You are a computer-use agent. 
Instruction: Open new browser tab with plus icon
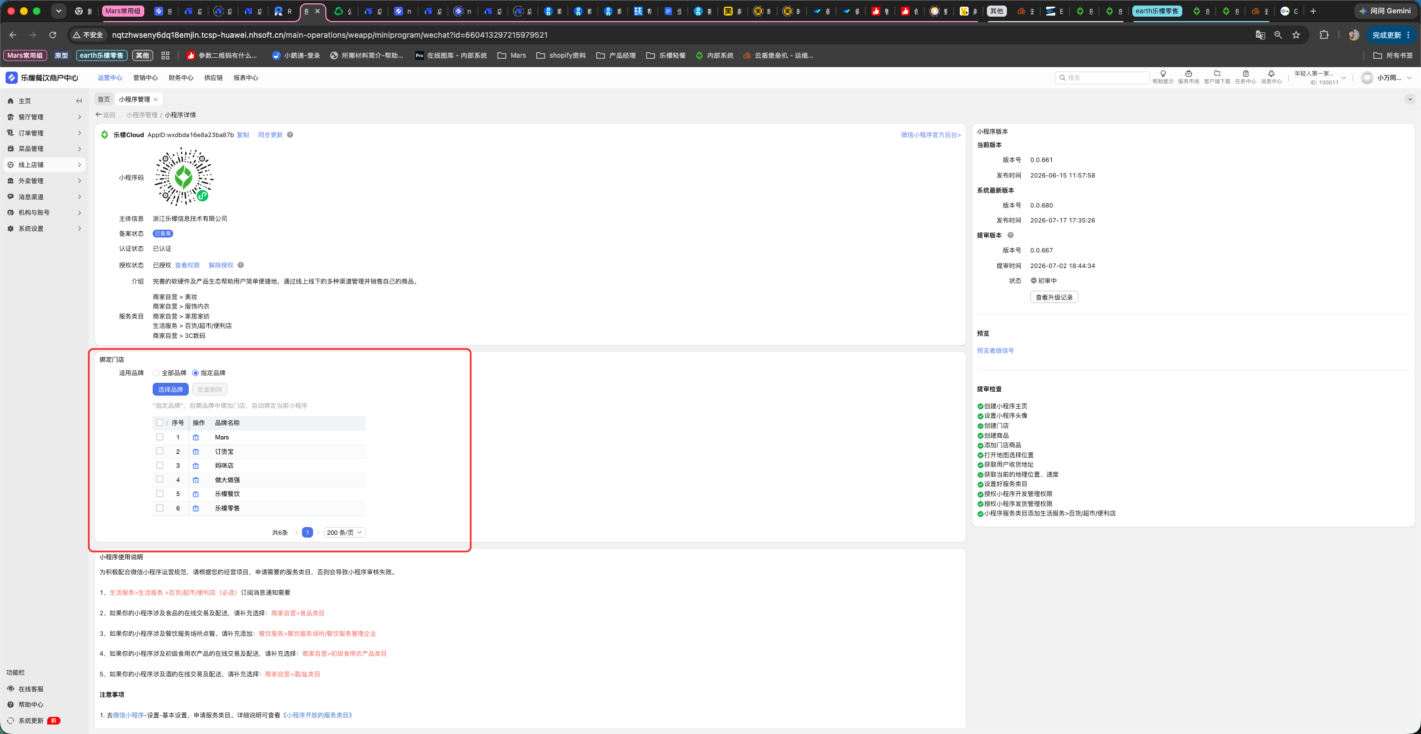pos(1313,11)
